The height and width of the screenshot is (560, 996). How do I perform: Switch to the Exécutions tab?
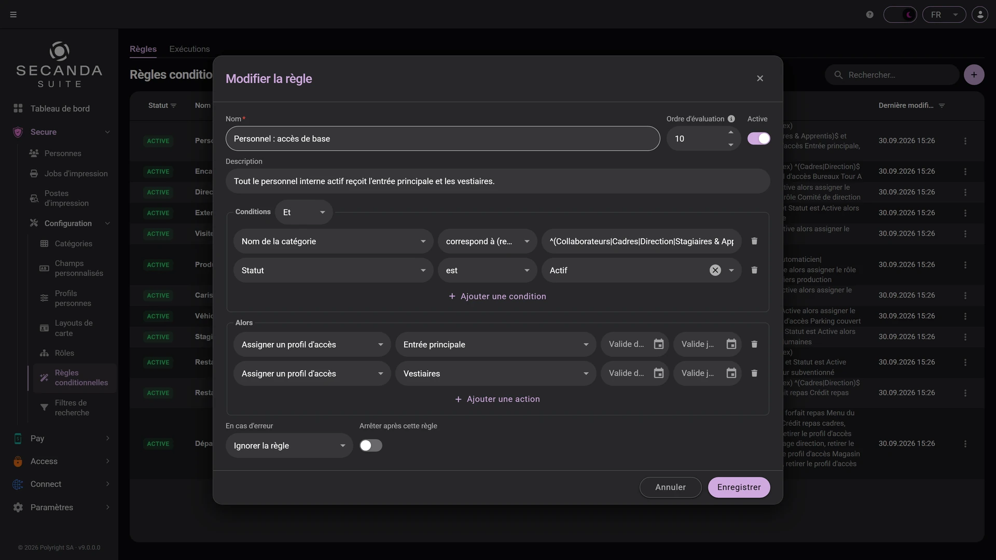pos(189,49)
